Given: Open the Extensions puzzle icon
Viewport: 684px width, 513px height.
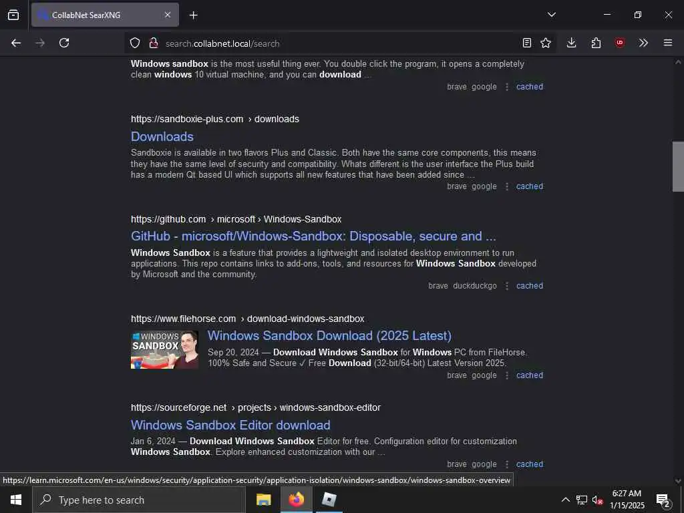Looking at the screenshot, I should pyautogui.click(x=596, y=43).
